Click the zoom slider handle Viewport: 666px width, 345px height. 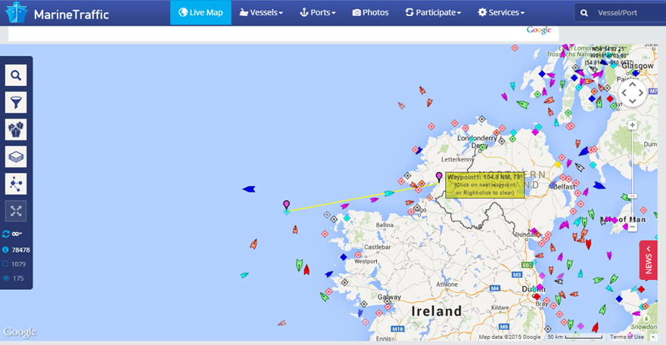pyautogui.click(x=633, y=196)
